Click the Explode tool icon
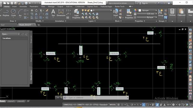The image size is (193, 108). 47,14
